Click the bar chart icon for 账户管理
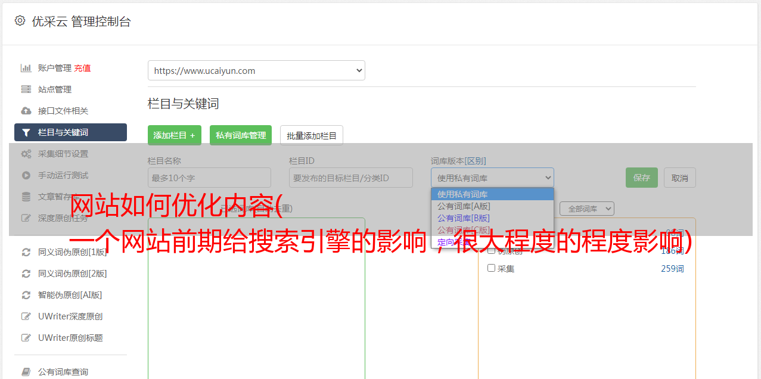Screen dimensions: 761x379 [26, 68]
